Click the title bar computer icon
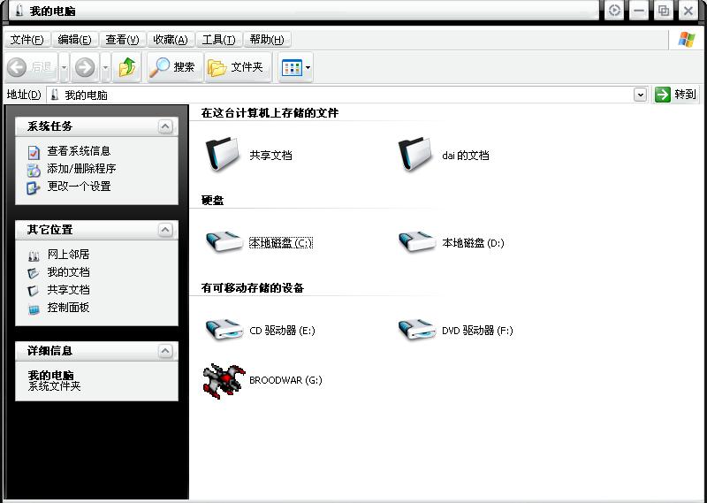The width and height of the screenshot is (707, 503). point(19,11)
